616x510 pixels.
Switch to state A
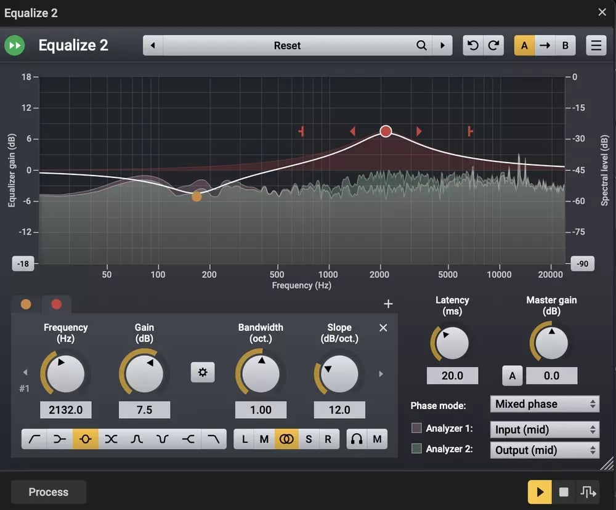click(524, 46)
